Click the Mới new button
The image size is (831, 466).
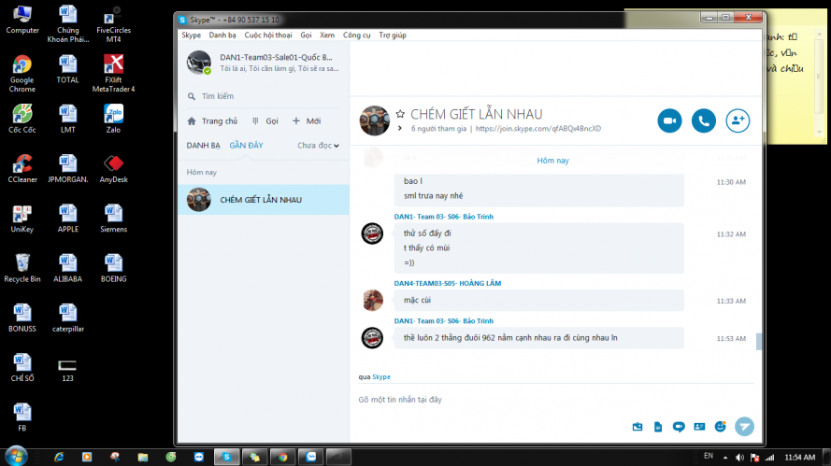pyautogui.click(x=307, y=120)
